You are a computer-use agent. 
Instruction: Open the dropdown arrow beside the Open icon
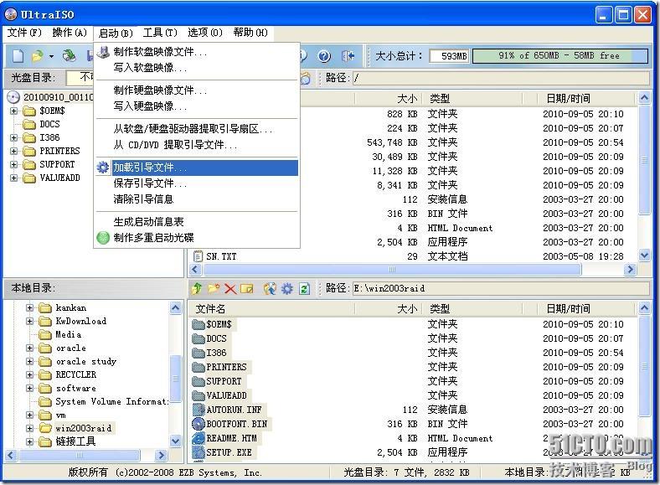[x=51, y=56]
